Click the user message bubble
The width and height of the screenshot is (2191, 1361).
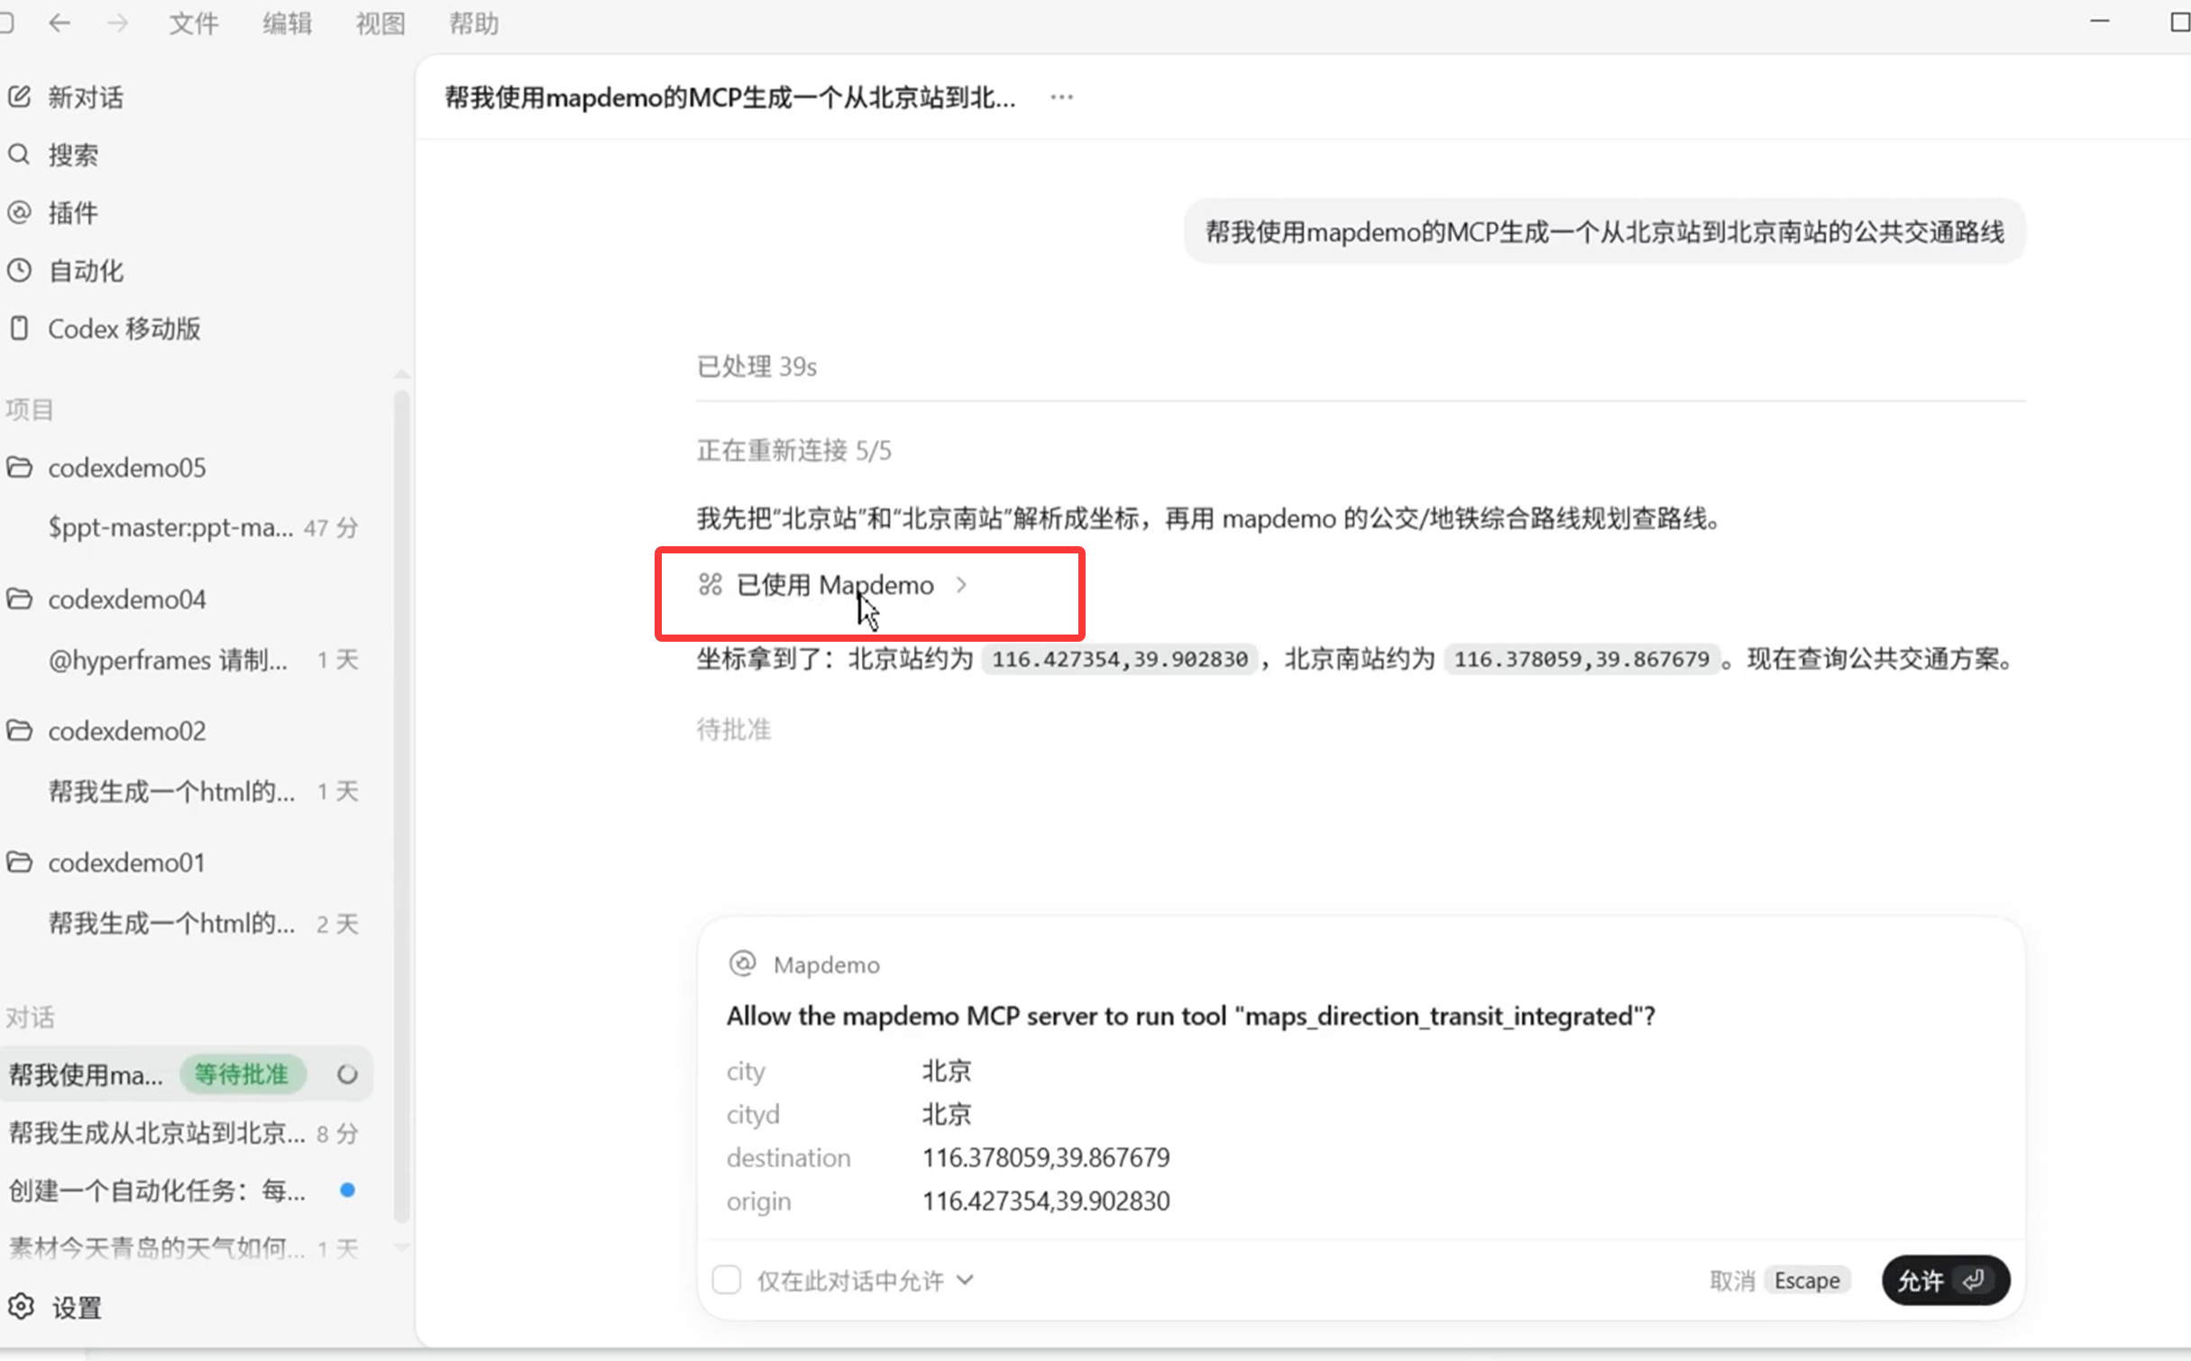pyautogui.click(x=1605, y=232)
